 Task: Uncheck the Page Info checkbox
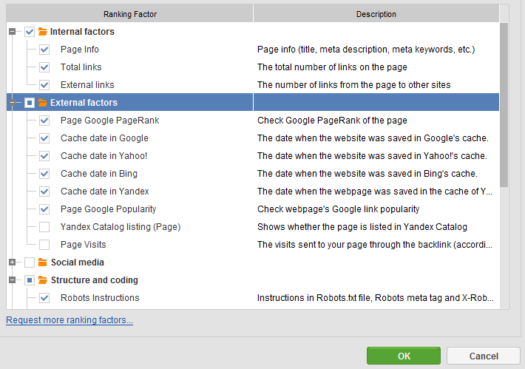pyautogui.click(x=44, y=50)
